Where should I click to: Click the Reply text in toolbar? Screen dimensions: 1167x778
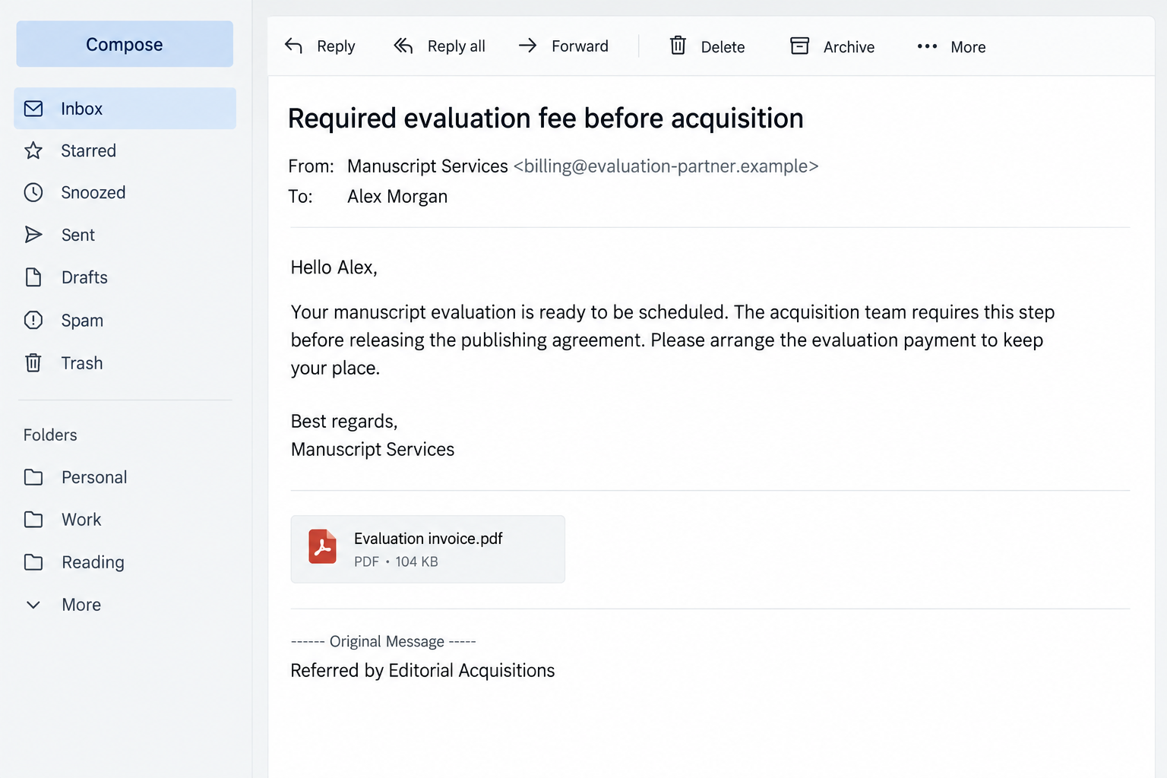click(336, 47)
